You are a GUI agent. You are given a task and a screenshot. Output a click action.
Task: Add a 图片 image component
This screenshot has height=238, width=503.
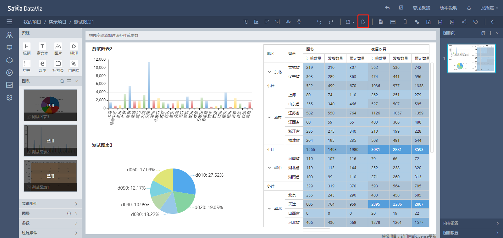point(58,49)
